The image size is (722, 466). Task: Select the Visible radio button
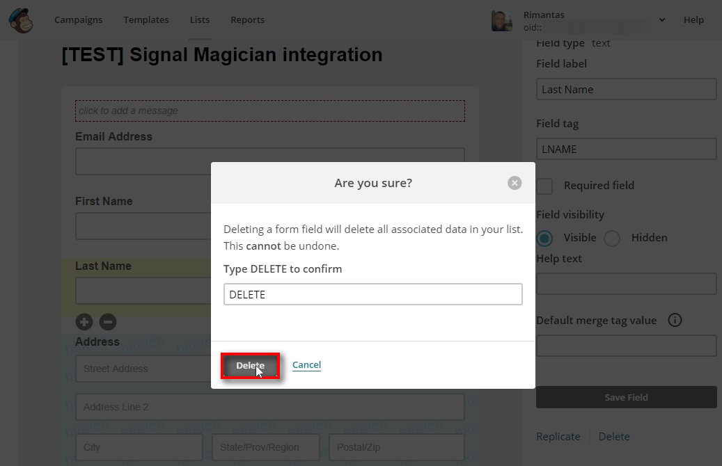tap(544, 238)
